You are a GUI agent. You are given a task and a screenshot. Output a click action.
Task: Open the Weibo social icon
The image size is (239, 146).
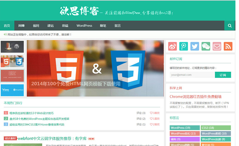[172, 46]
